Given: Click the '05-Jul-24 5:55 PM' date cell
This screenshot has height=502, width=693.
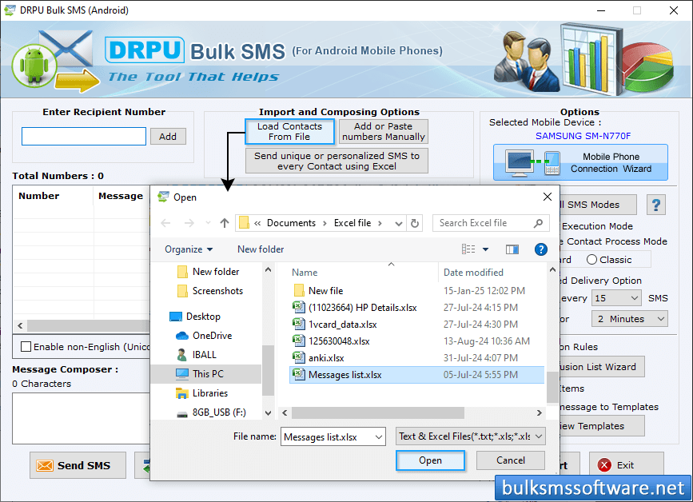Looking at the screenshot, I should pyautogui.click(x=480, y=375).
